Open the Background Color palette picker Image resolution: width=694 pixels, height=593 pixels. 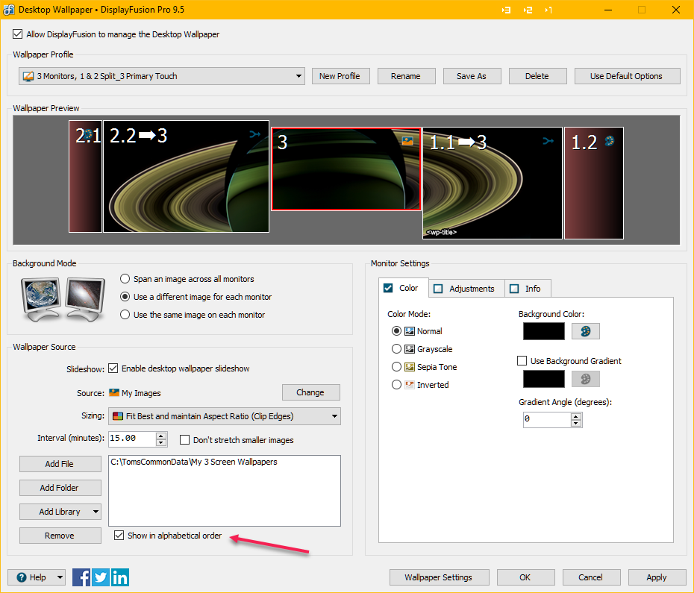585,331
